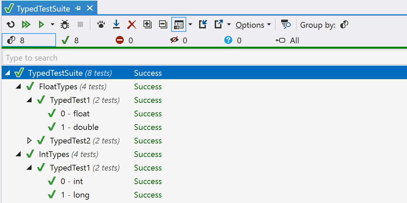Remove selected tests with red X
The height and width of the screenshot is (203, 407).
click(132, 25)
